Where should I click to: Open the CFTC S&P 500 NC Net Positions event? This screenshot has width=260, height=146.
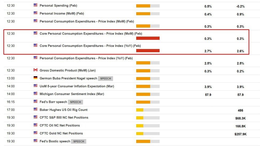click(64, 117)
